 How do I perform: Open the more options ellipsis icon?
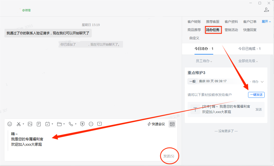pos(91,124)
